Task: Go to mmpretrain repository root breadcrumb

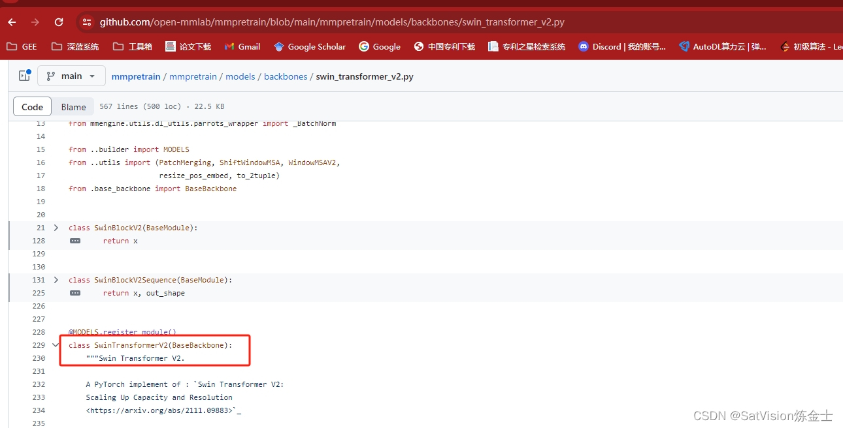Action: click(136, 76)
